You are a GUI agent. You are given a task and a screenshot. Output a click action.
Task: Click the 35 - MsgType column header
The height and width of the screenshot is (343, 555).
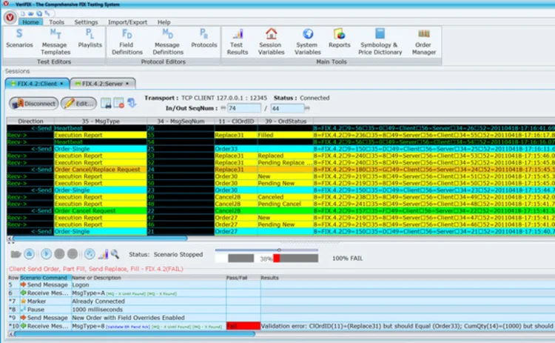tap(101, 121)
